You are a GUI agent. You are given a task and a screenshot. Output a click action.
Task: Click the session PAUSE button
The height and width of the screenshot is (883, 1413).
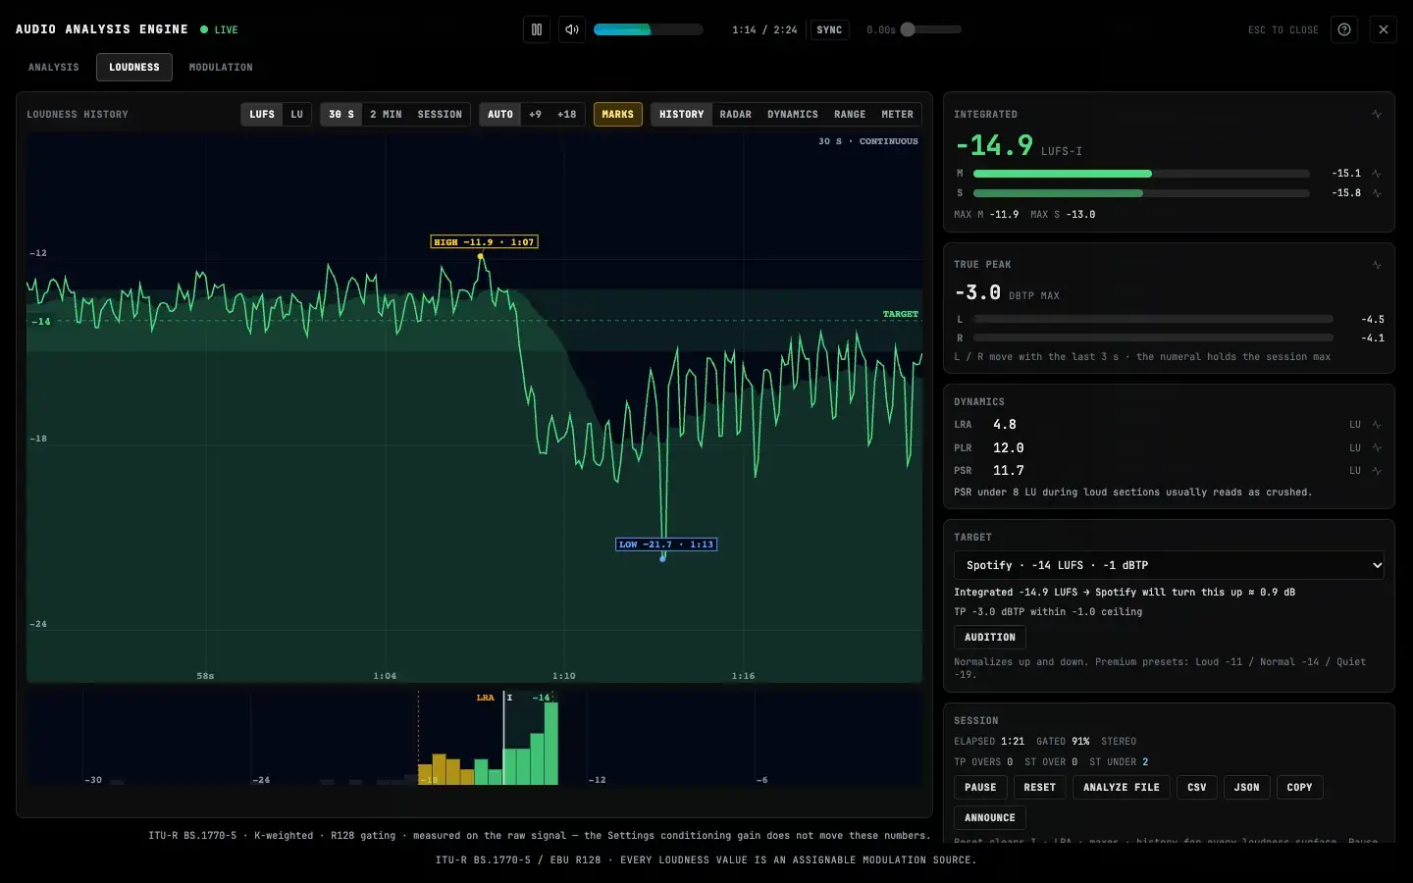[x=980, y=788]
